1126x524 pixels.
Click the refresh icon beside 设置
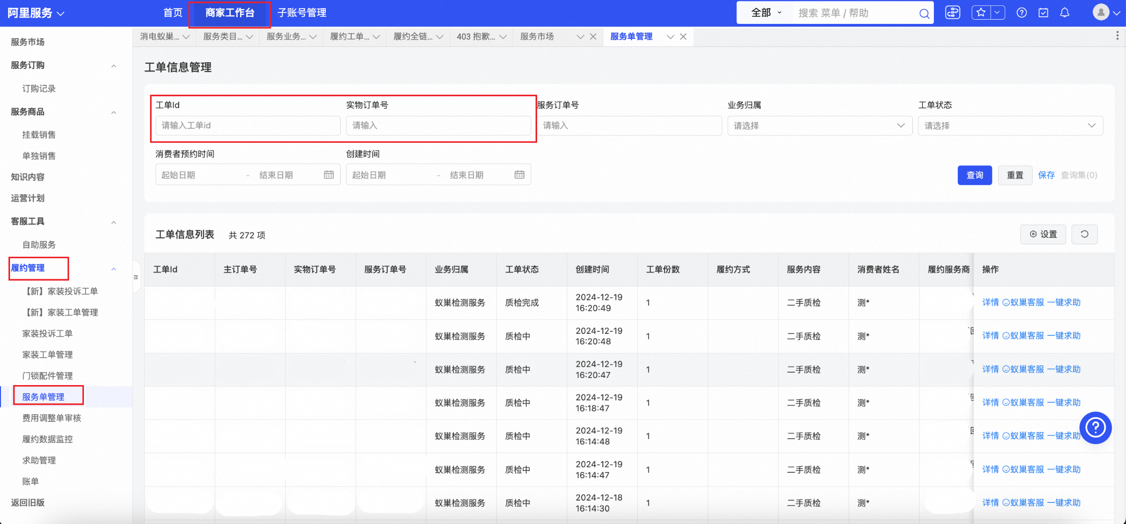click(1085, 234)
